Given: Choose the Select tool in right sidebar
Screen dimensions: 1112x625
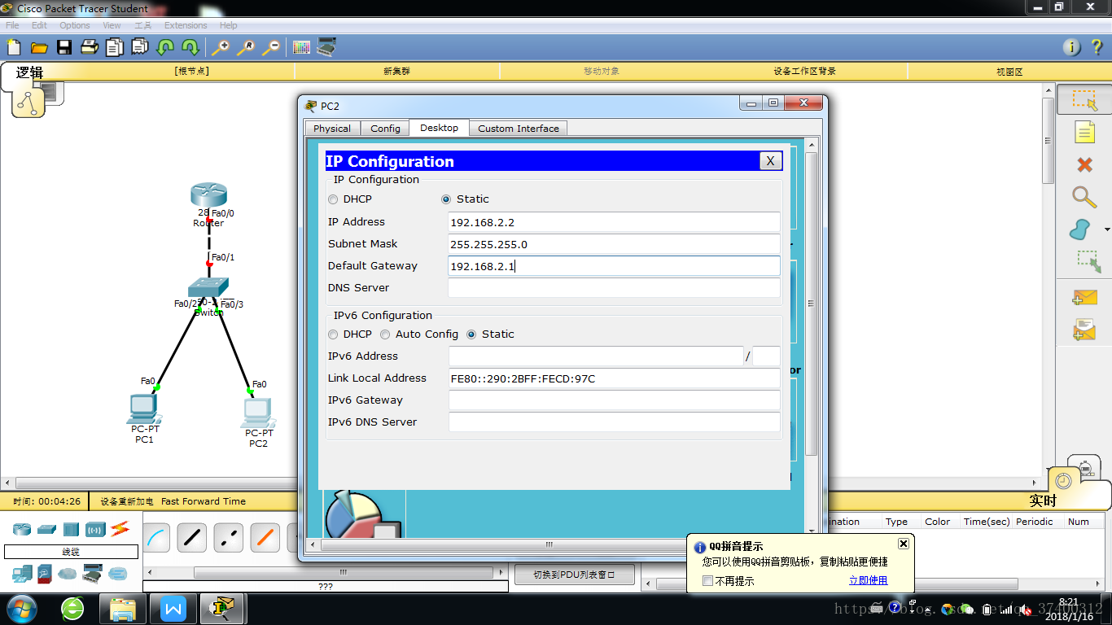Looking at the screenshot, I should pos(1084,100).
